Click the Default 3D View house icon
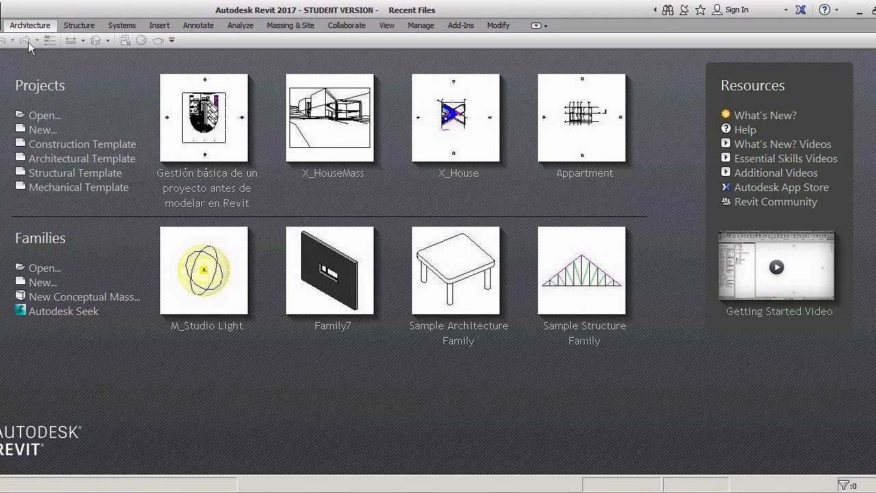Screen dimensions: 876x493 [95, 40]
